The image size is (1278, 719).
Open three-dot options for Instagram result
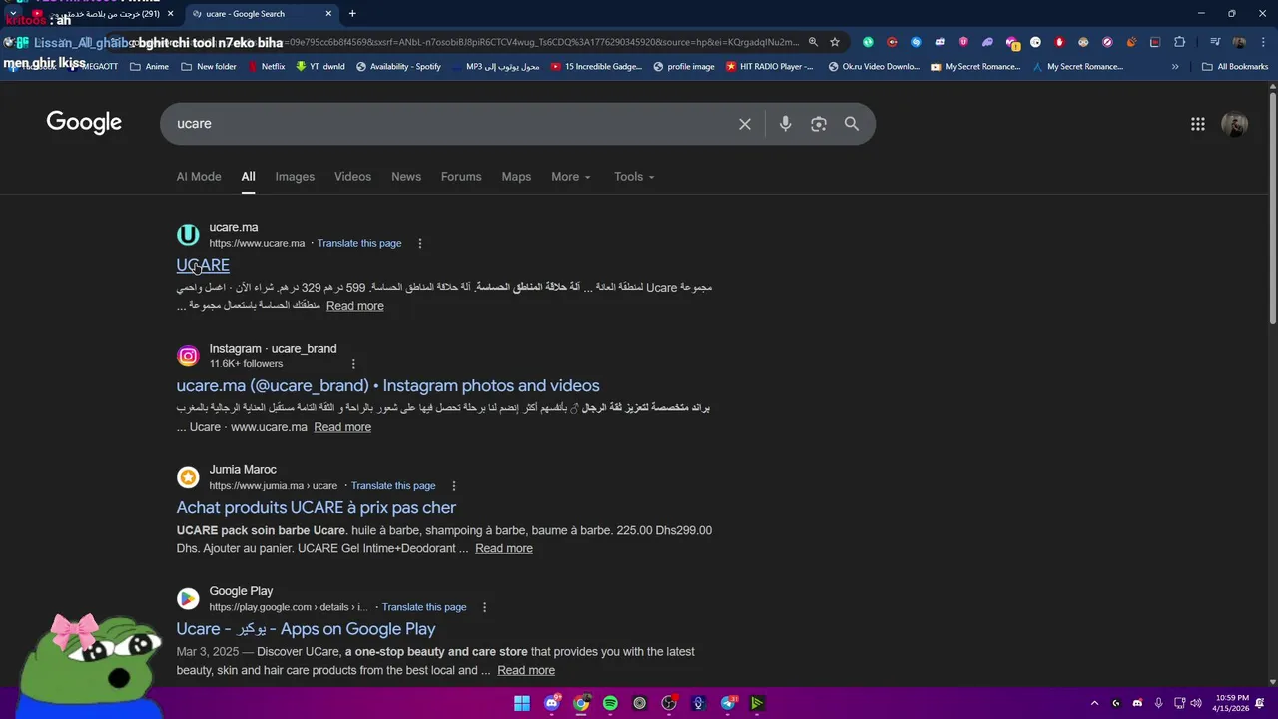[x=352, y=364]
